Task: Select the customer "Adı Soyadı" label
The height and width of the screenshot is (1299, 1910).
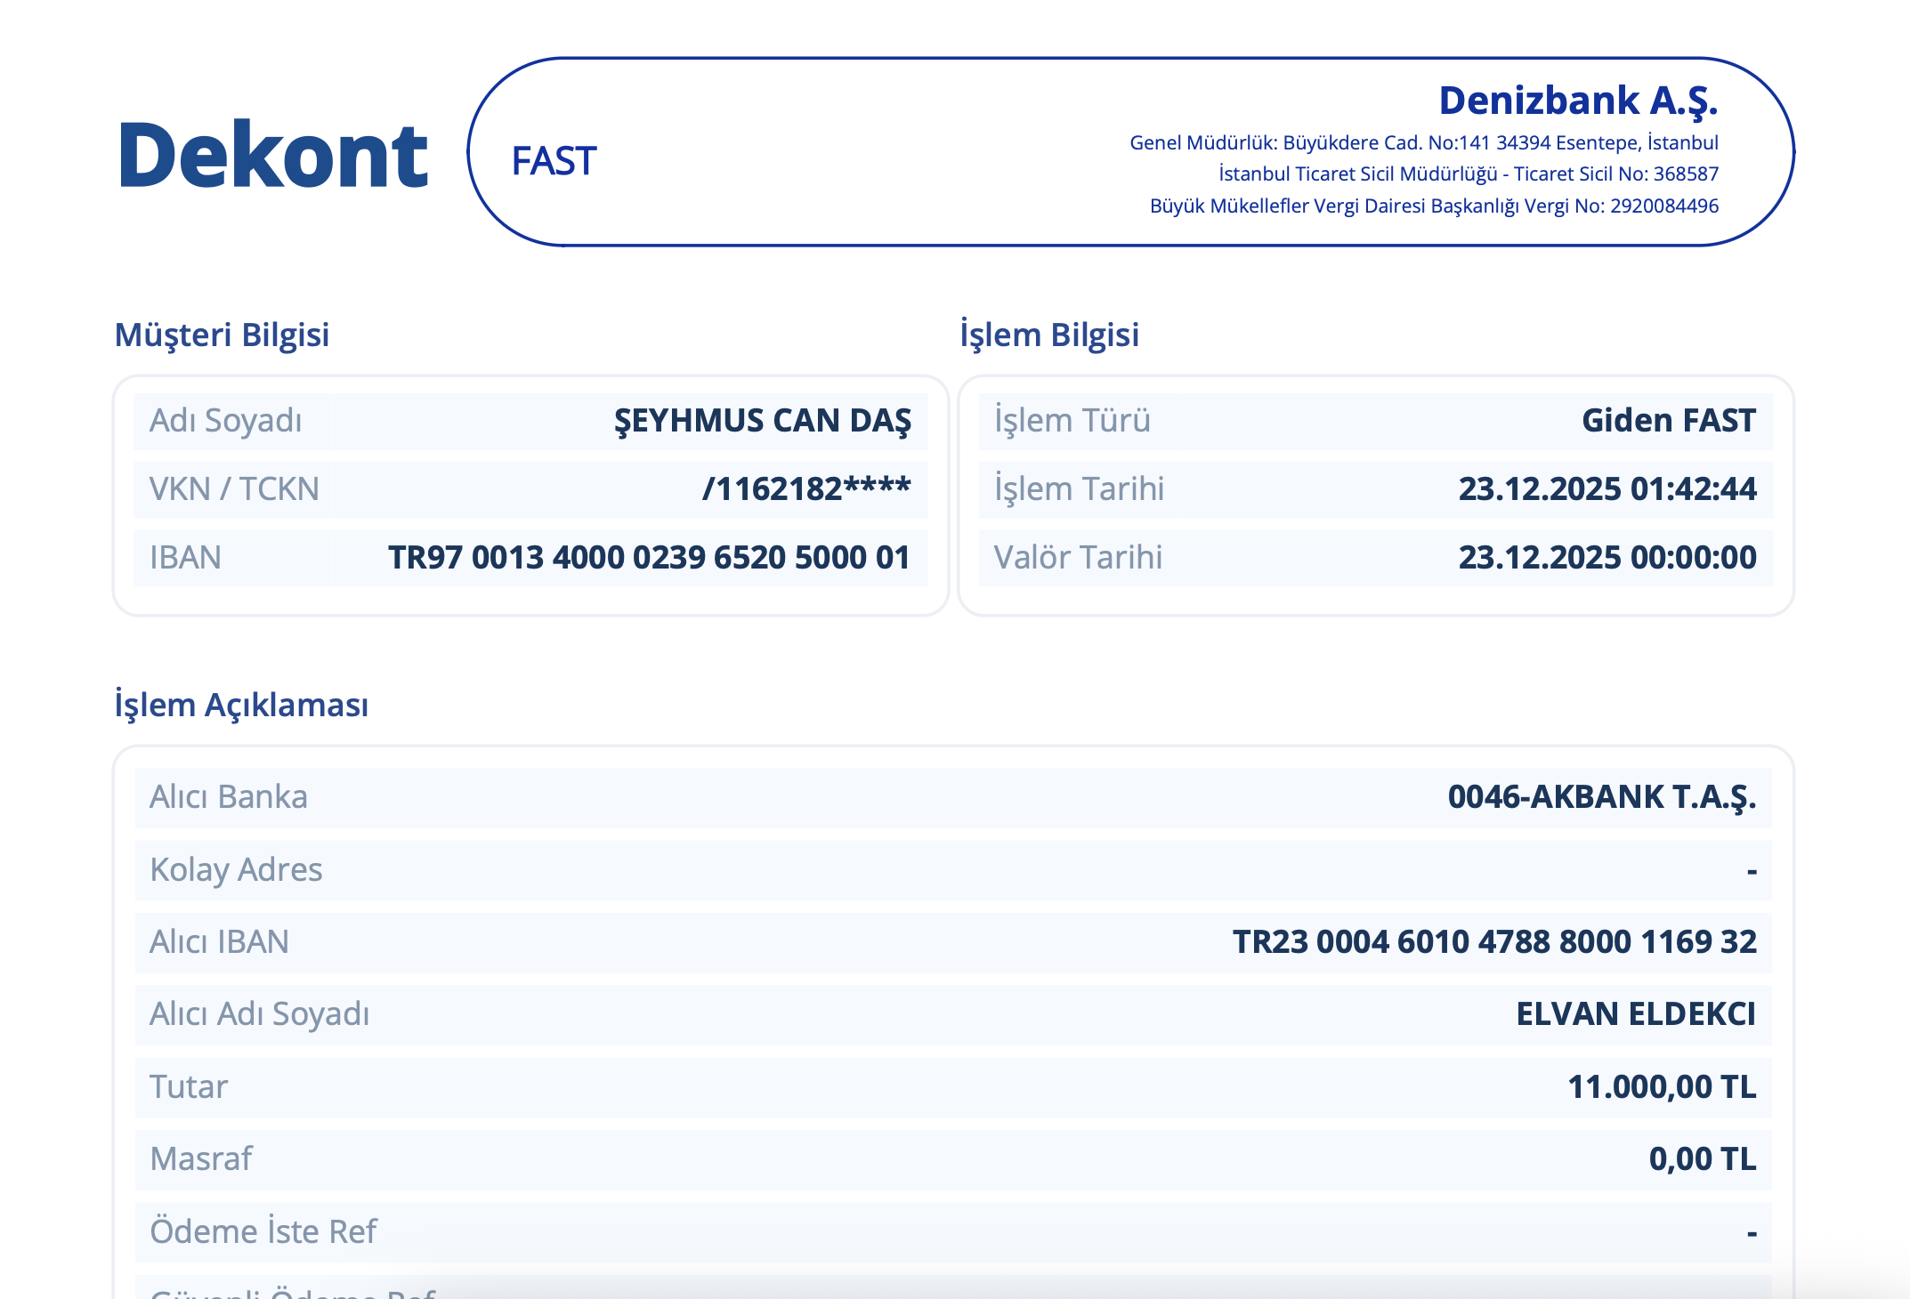Action: point(226,421)
